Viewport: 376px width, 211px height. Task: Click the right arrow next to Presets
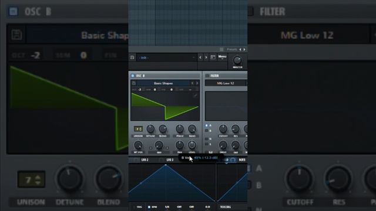tap(244, 49)
